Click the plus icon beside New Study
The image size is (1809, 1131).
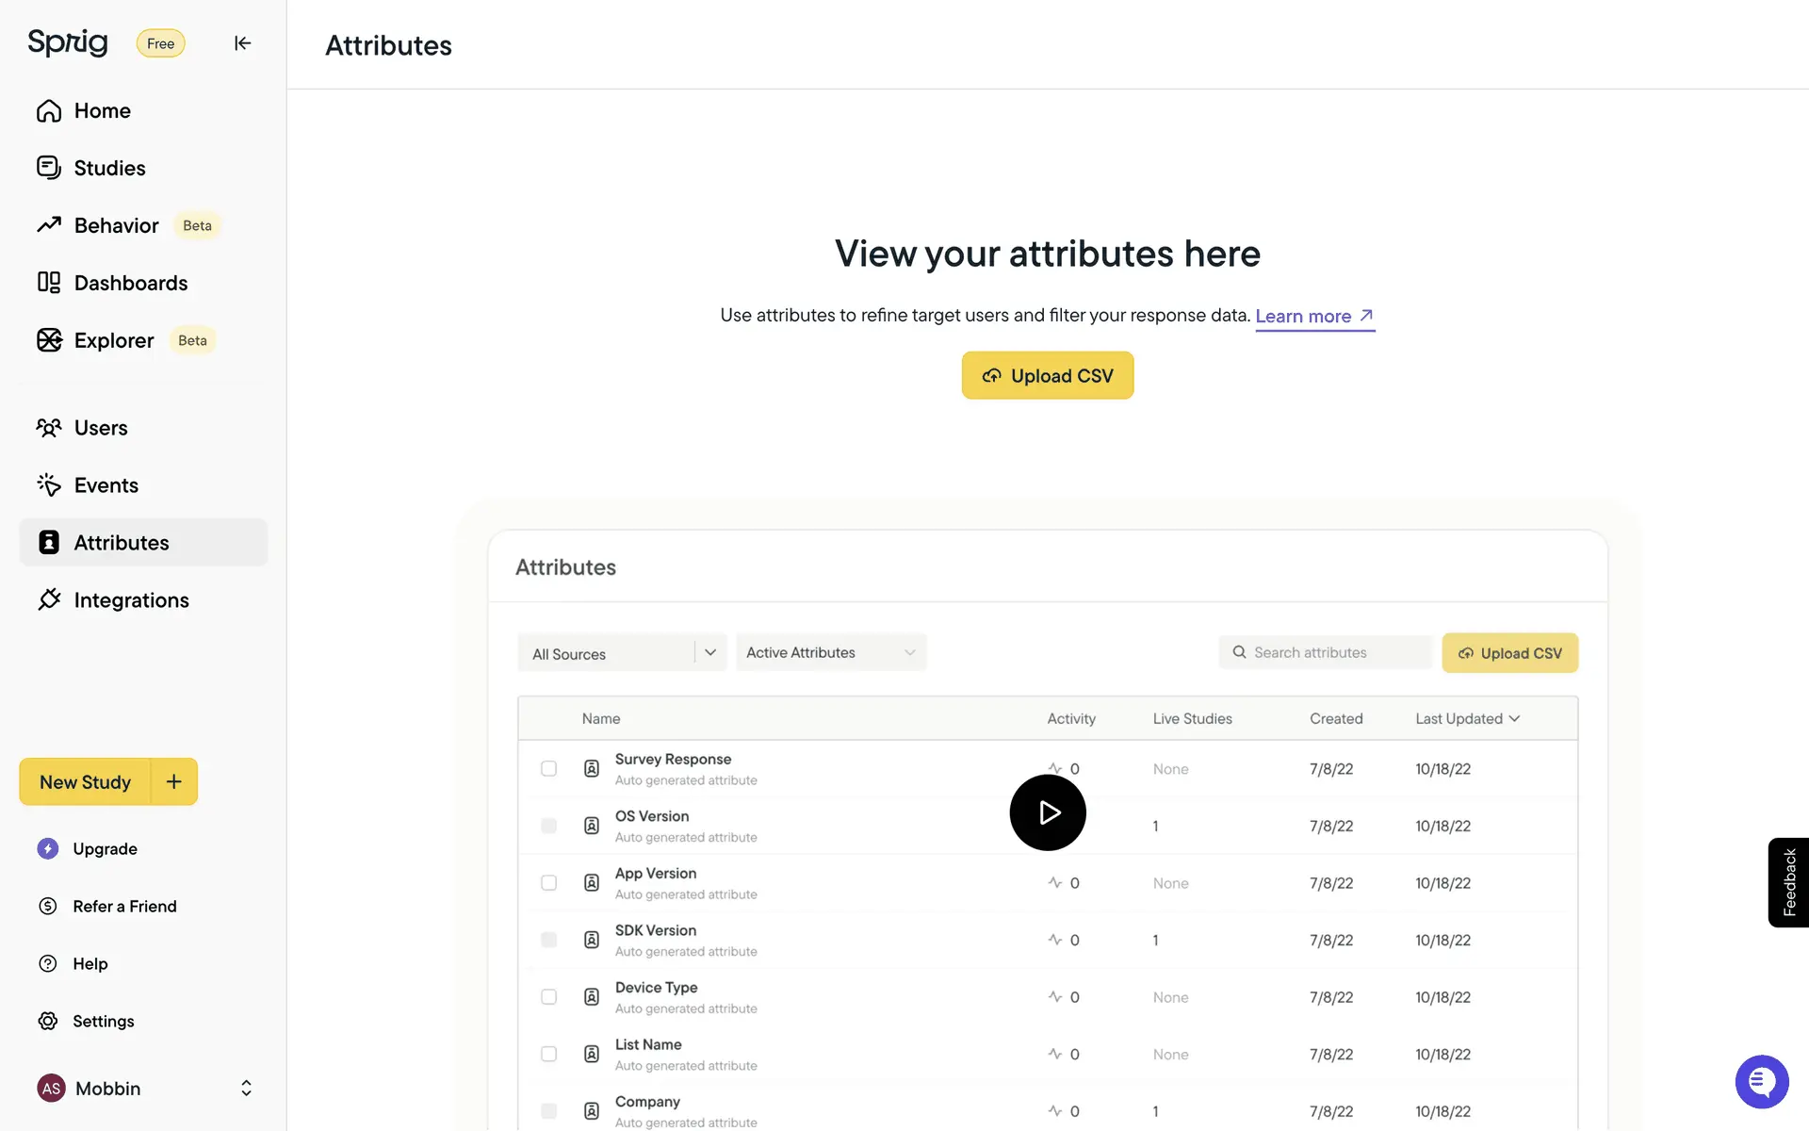pos(174,781)
